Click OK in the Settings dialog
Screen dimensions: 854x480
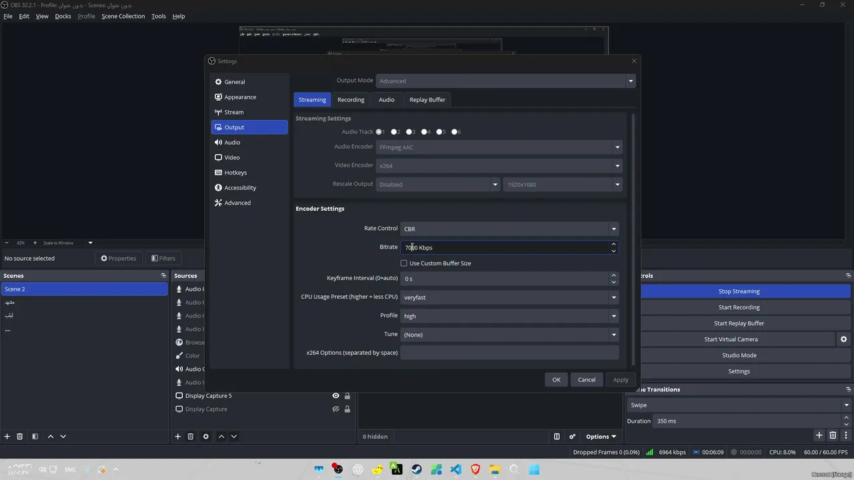point(556,379)
